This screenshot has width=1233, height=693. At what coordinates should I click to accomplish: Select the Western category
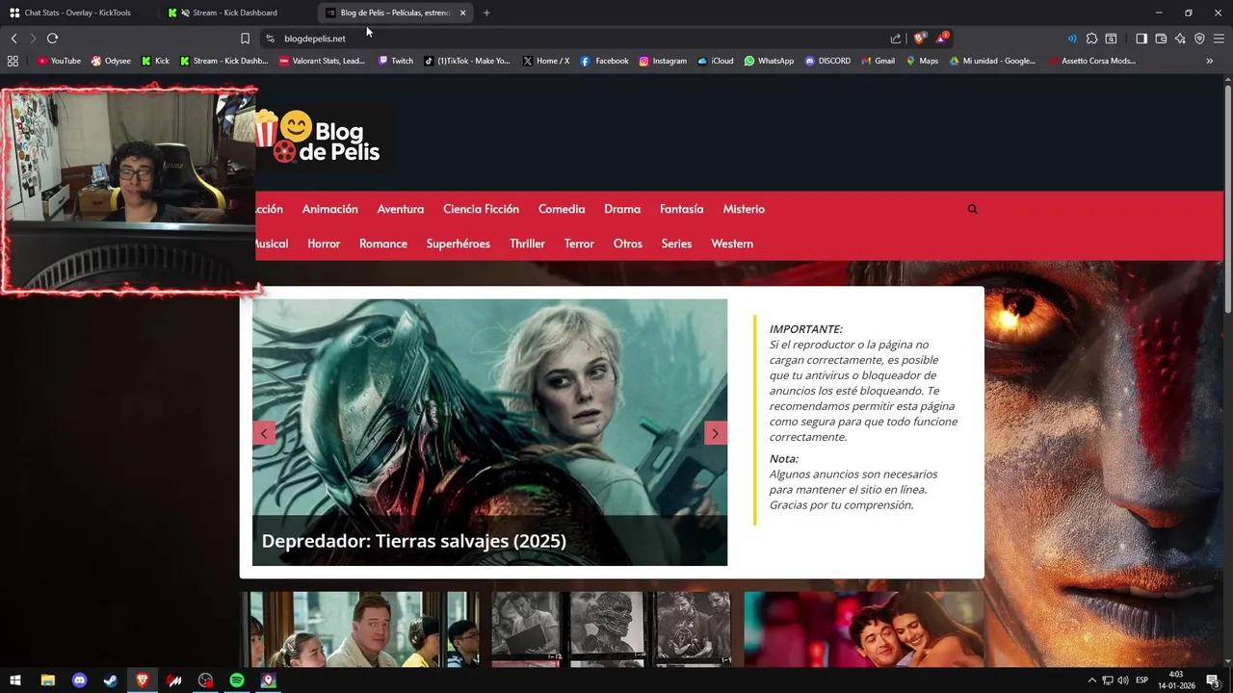732,244
